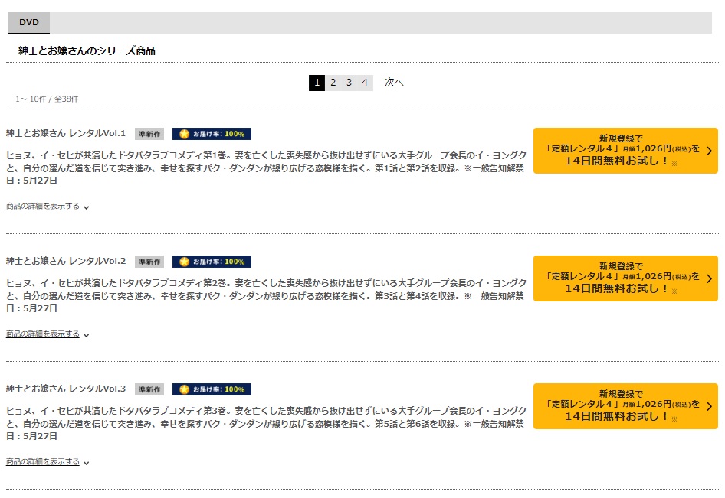Click the お届け率: 100% text for Vol.1

pos(218,134)
